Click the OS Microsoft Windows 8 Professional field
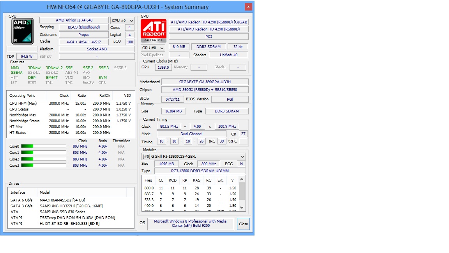This screenshot has height=253, width=449. 191,223
